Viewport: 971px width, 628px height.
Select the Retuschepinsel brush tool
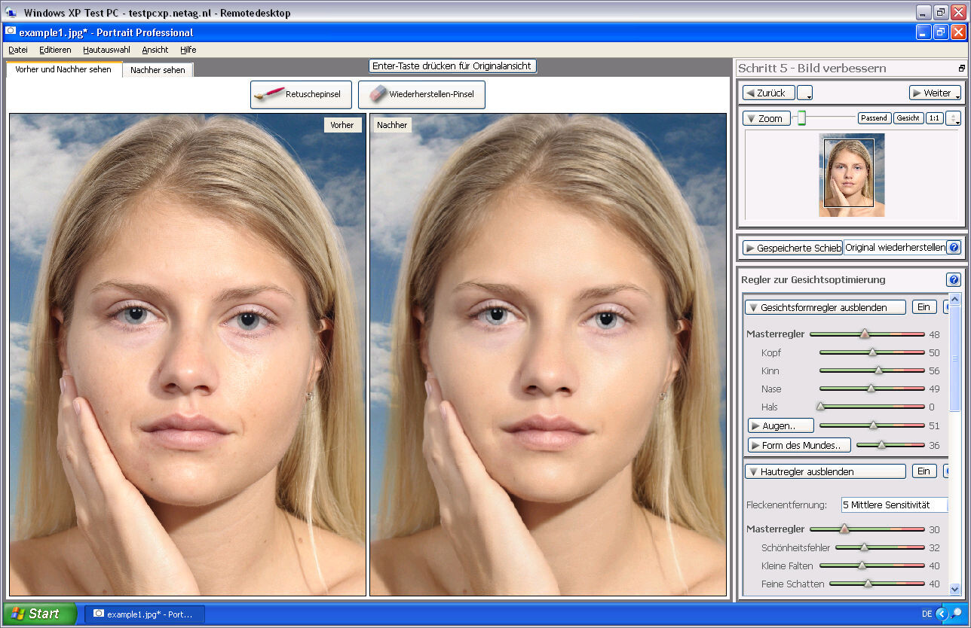point(301,94)
